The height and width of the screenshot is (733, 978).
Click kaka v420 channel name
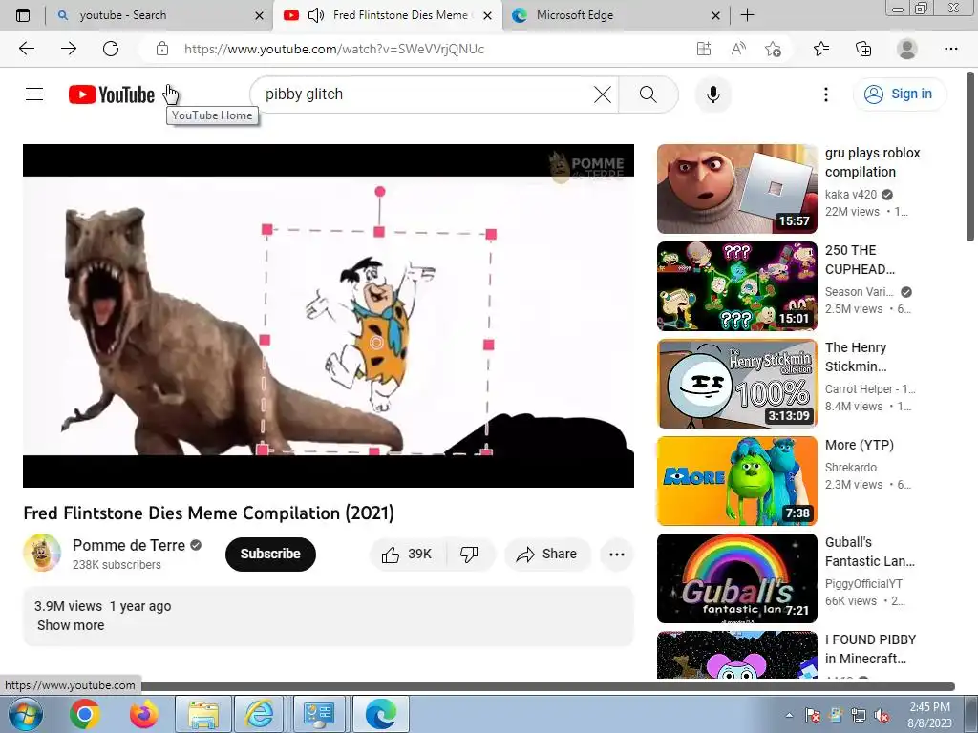(851, 195)
